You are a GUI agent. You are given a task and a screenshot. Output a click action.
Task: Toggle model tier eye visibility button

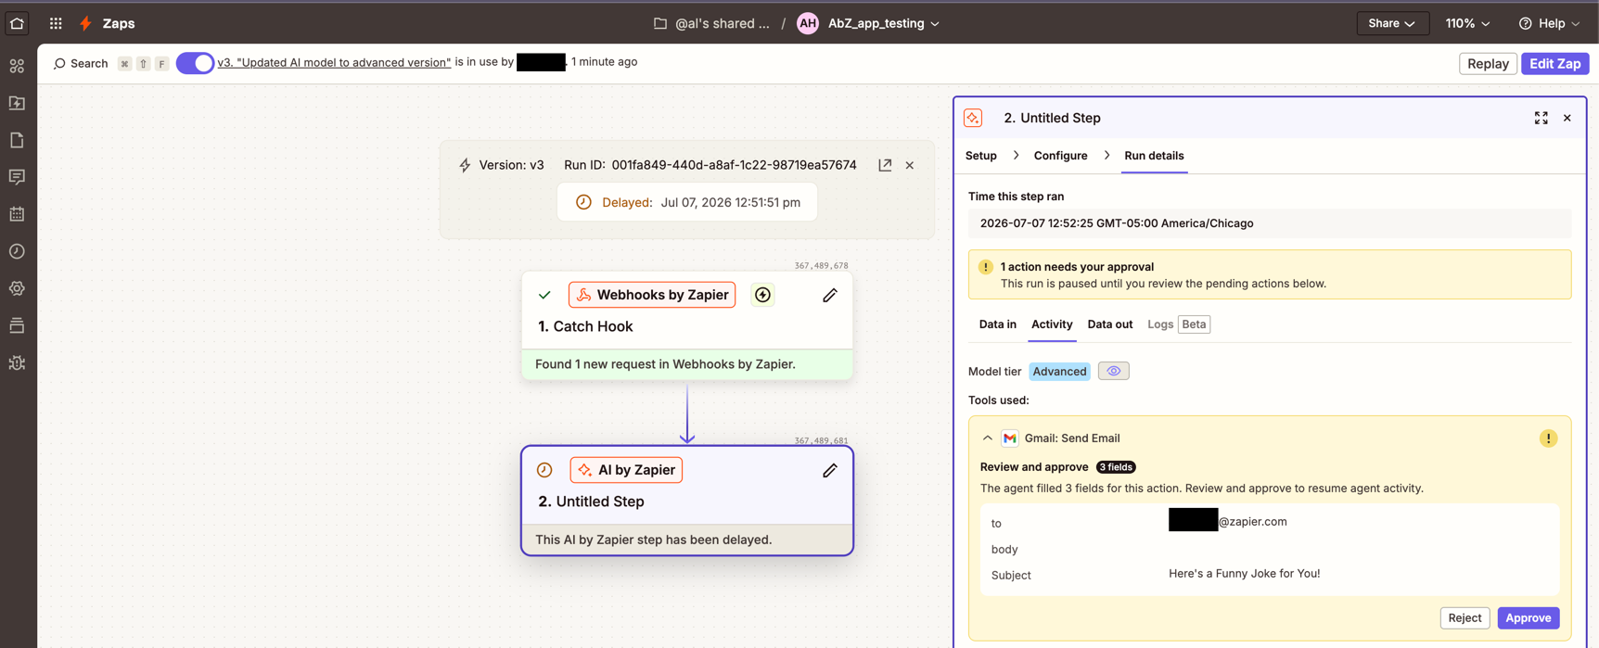pyautogui.click(x=1113, y=371)
